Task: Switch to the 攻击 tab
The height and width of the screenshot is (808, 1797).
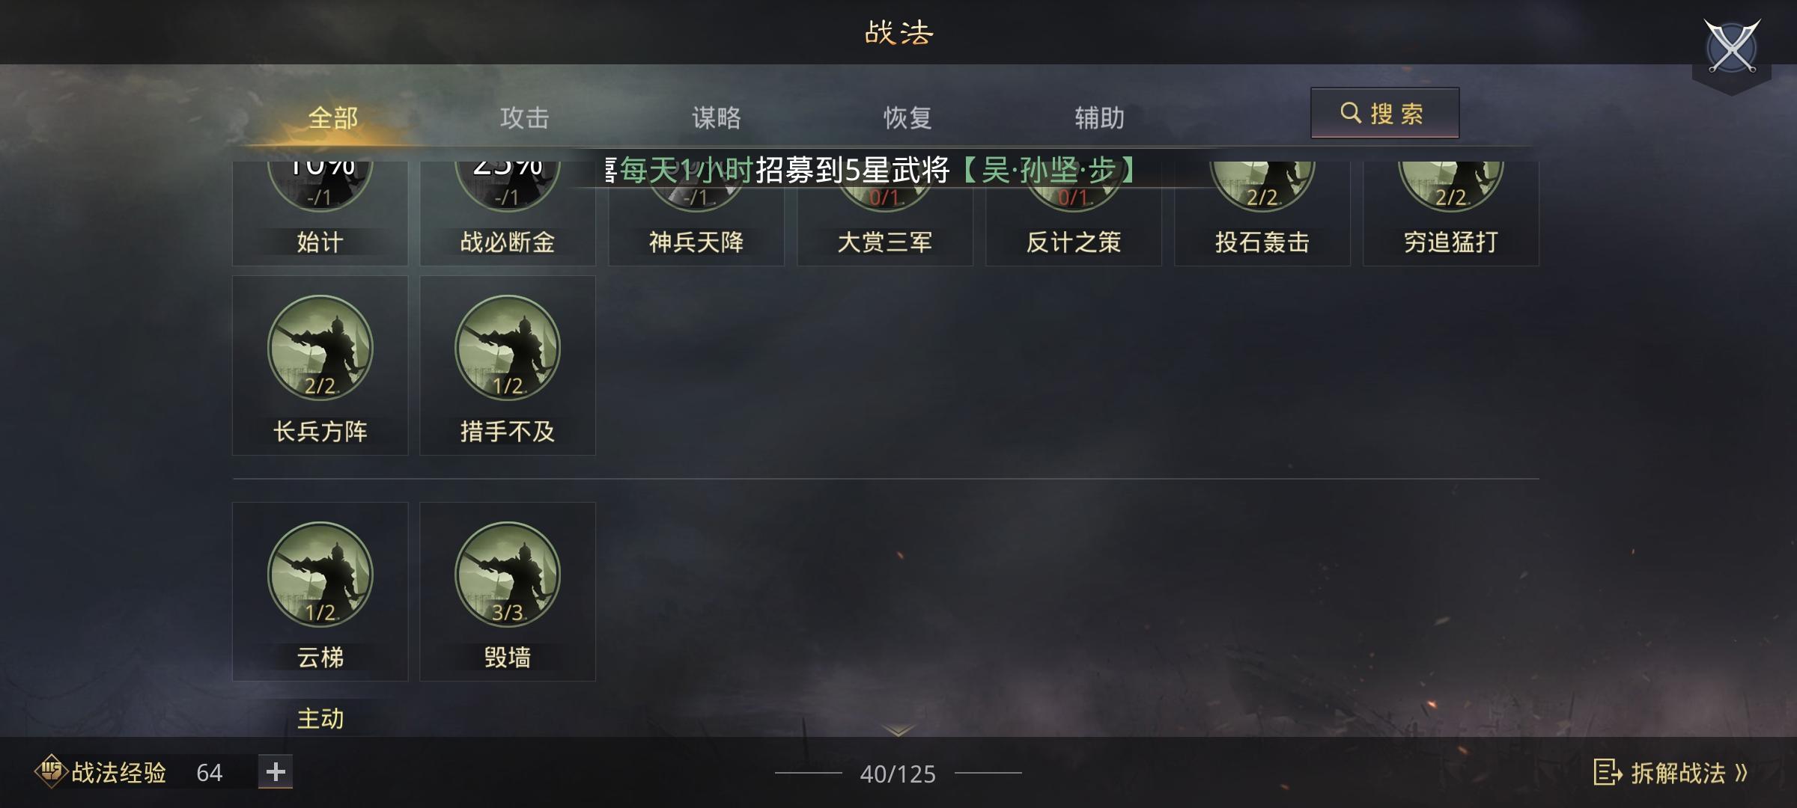Action: 525,117
